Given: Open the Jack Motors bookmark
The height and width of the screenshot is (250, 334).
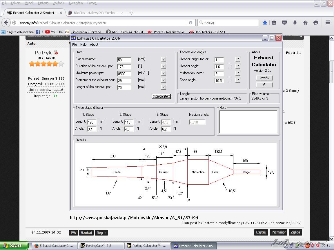Looking at the screenshot, I should tap(209, 32).
